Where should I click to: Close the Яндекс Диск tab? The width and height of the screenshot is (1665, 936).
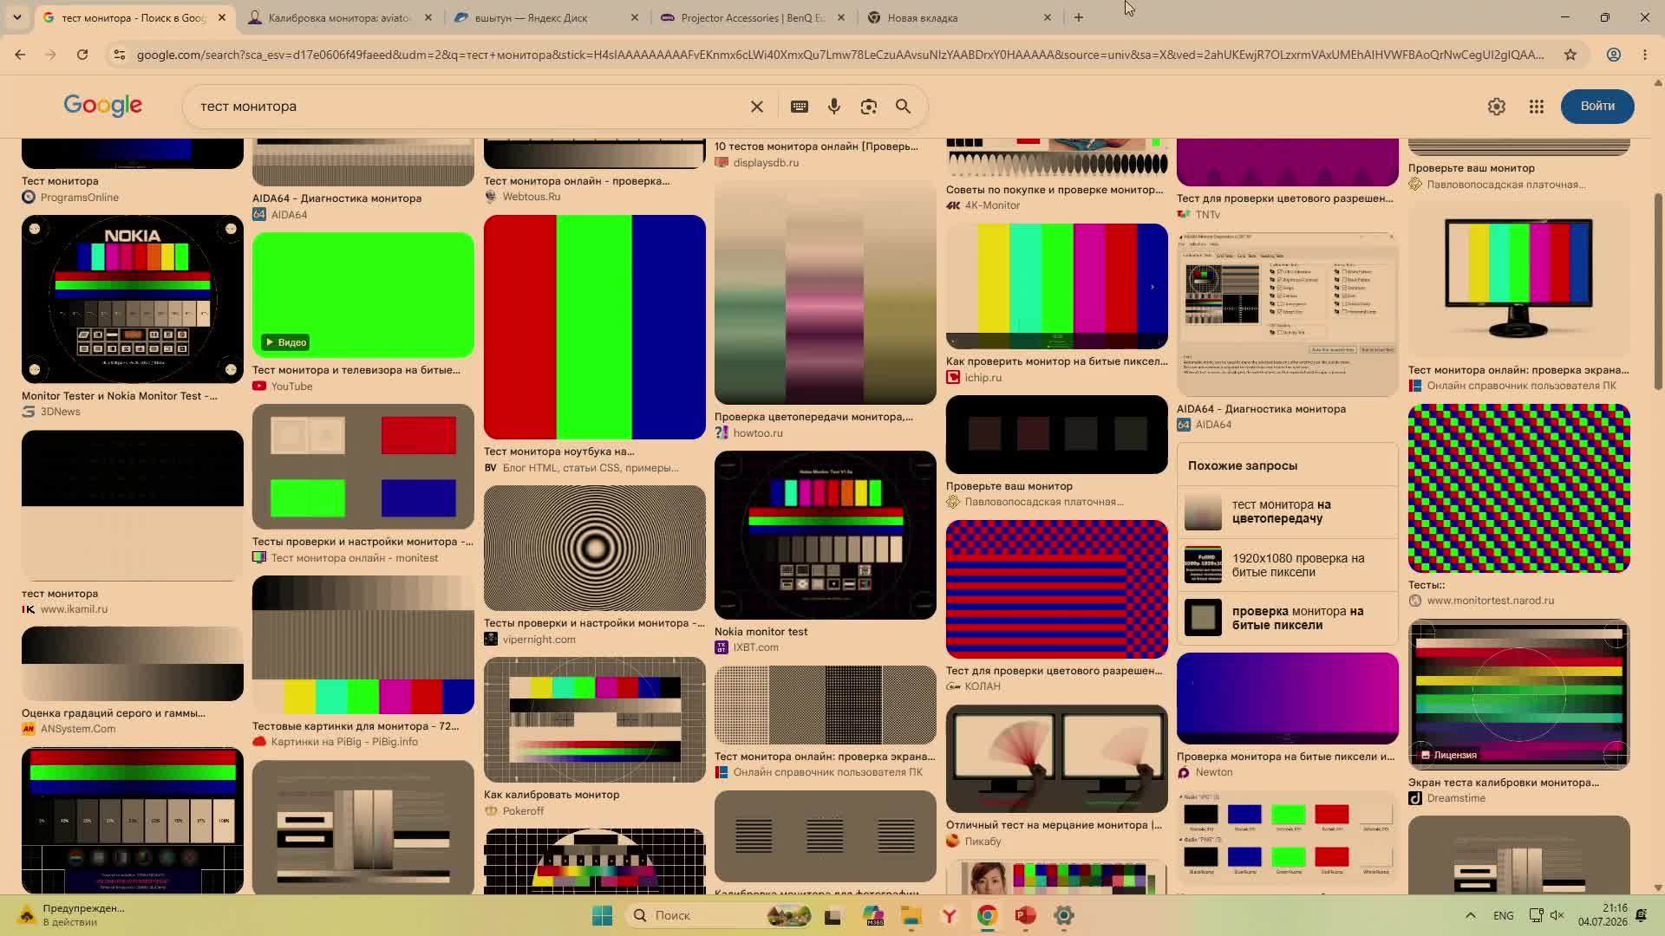tap(634, 17)
